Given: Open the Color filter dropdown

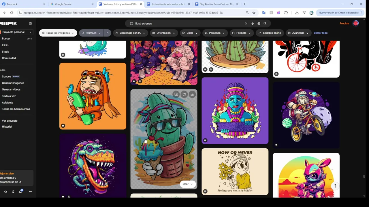Looking at the screenshot, I should pos(190,33).
